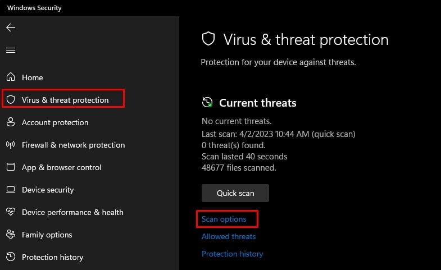441x270 pixels.
Task: Select Device performance & health
Action: (x=72, y=212)
